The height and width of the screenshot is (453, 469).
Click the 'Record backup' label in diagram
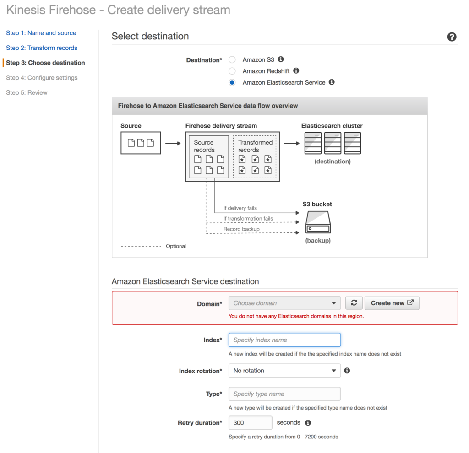coord(241,229)
